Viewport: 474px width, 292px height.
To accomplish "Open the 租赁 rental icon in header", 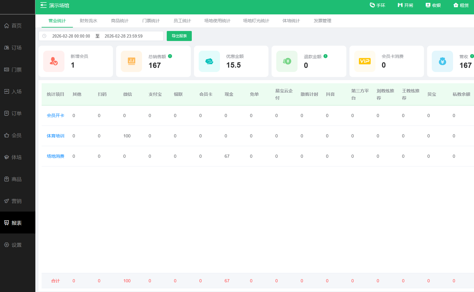I will (x=456, y=5).
